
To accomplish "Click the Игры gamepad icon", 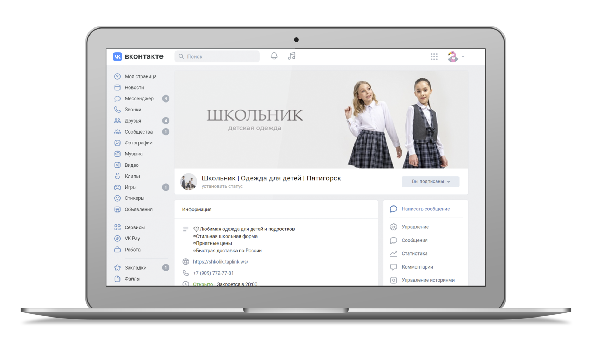I will tap(117, 187).
